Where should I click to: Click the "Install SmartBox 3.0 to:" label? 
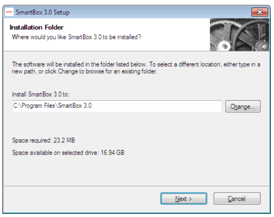(x=41, y=94)
